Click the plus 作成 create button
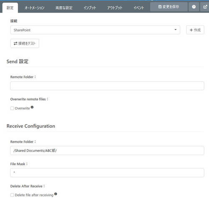This screenshot has width=209, height=204. pos(195,30)
